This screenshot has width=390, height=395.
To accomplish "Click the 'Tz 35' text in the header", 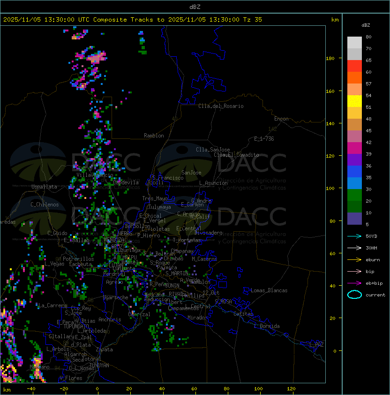I will point(253,20).
